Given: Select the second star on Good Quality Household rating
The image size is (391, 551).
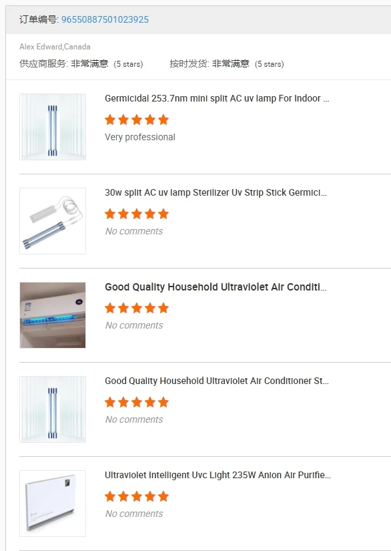Looking at the screenshot, I should 123,402.
